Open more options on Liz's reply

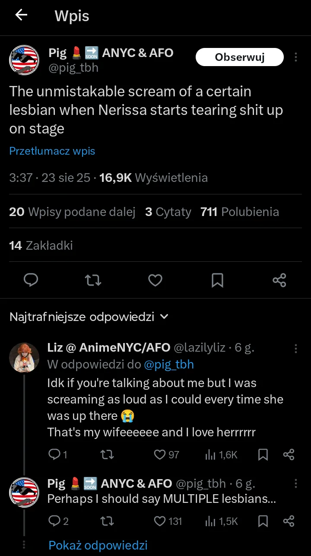296,348
